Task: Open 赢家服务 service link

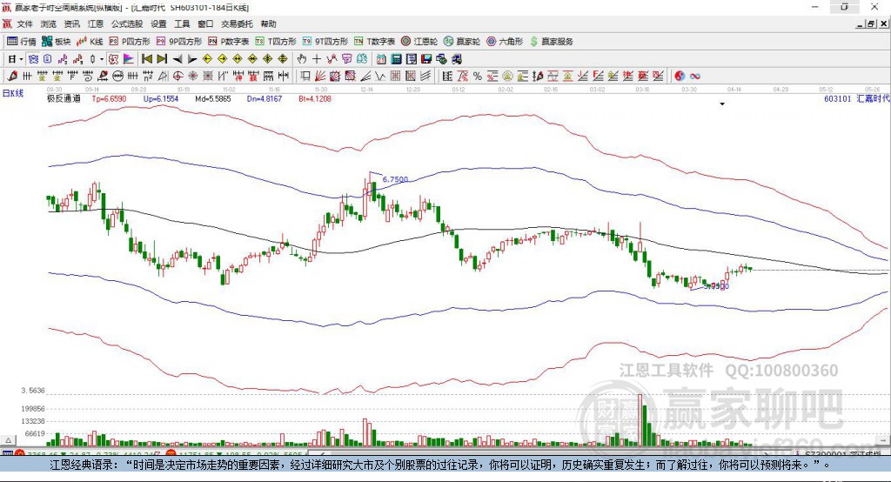Action: pyautogui.click(x=551, y=42)
